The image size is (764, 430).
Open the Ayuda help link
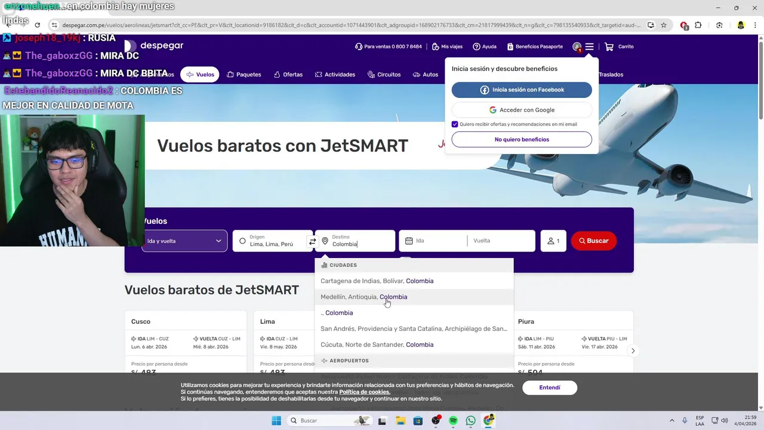[485, 47]
